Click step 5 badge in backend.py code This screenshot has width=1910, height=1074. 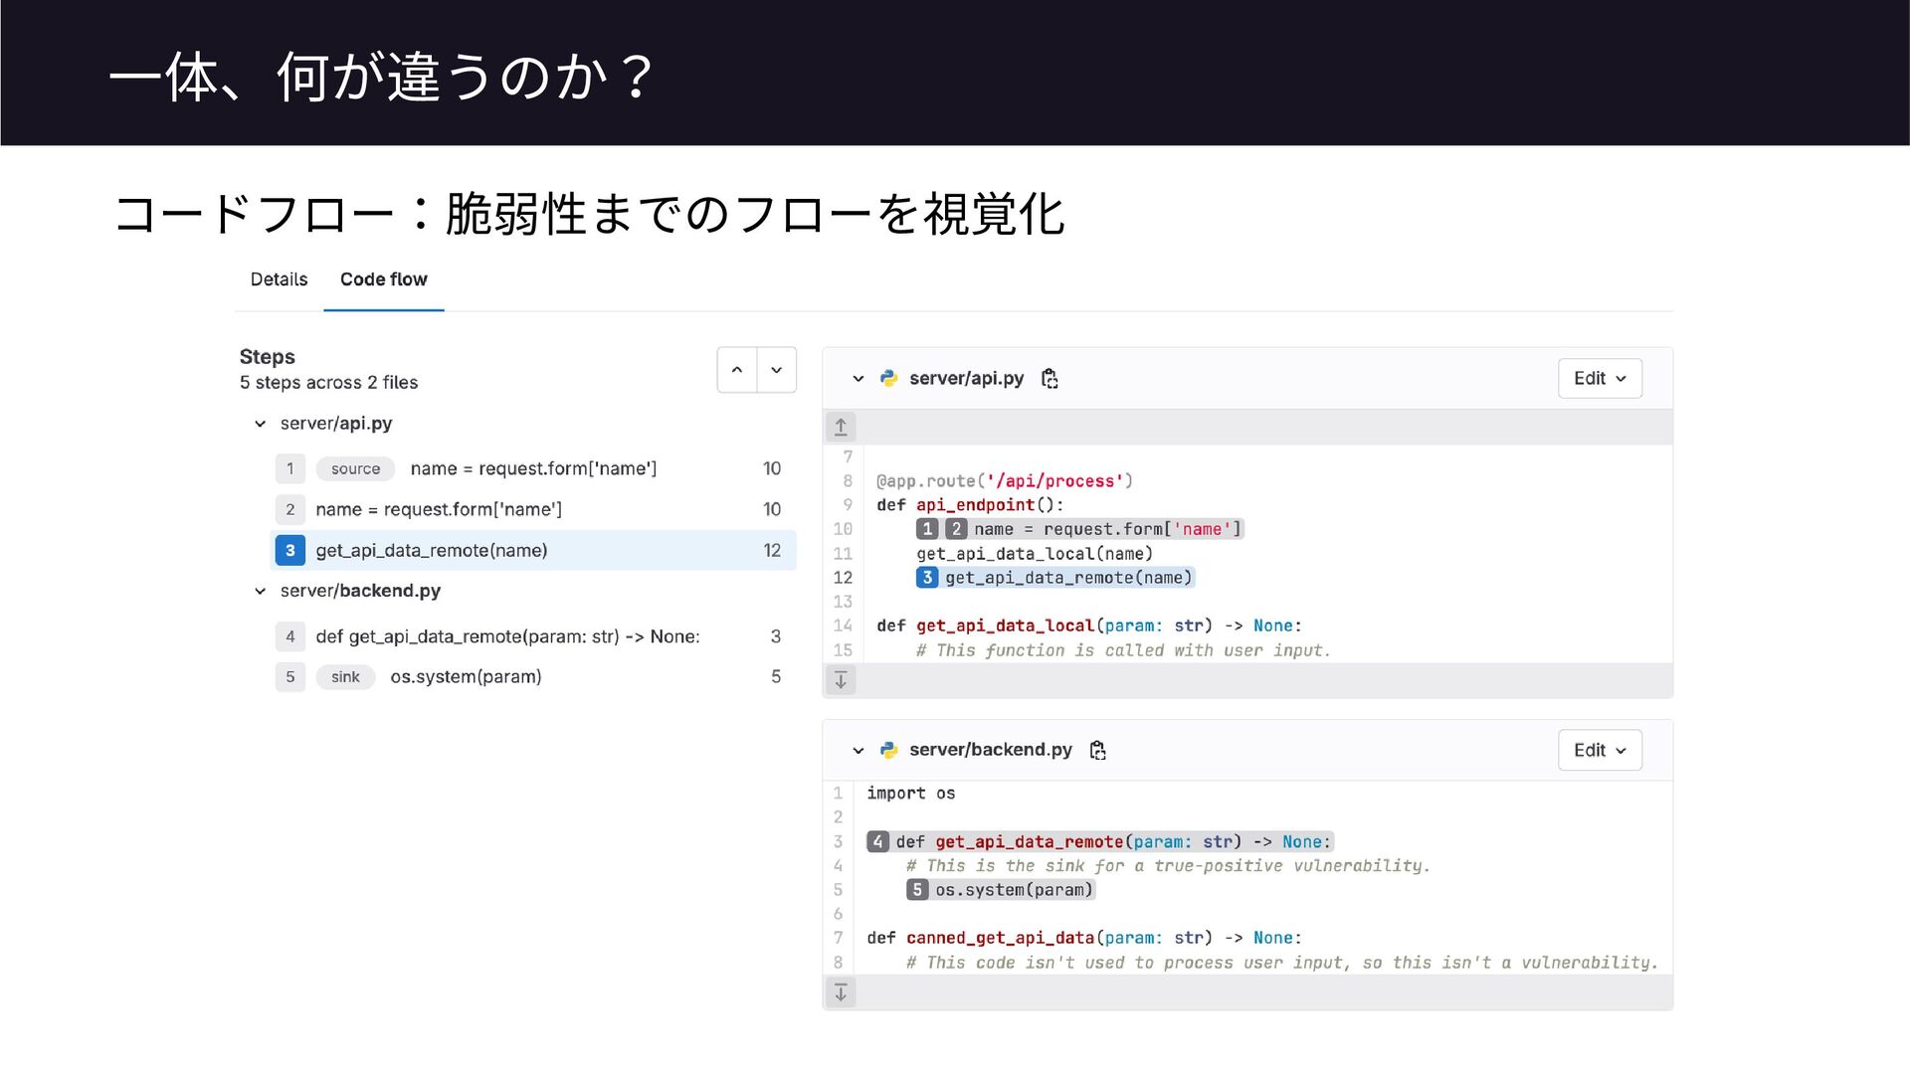pos(917,890)
